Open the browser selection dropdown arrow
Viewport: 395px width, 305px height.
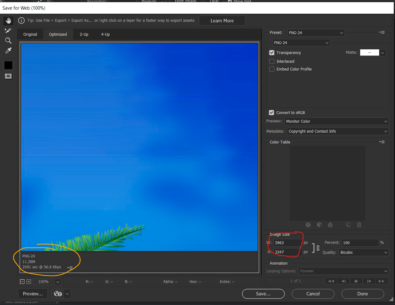tap(67, 294)
